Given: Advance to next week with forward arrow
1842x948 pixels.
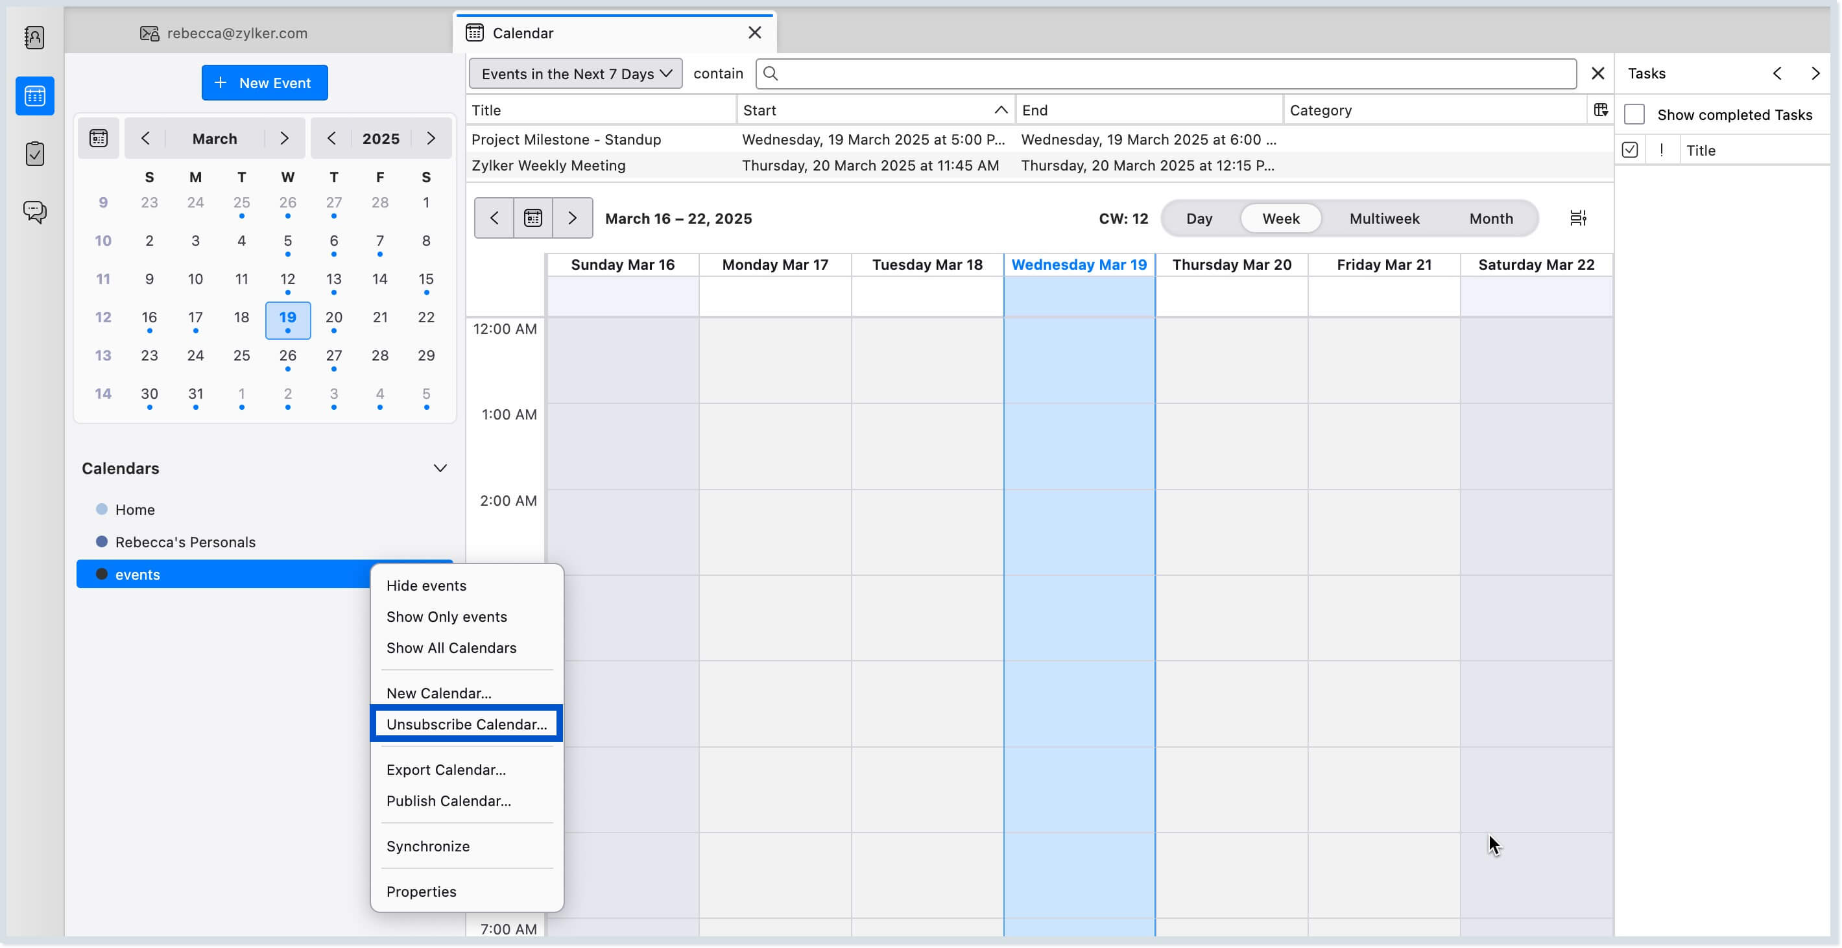Looking at the screenshot, I should point(572,218).
